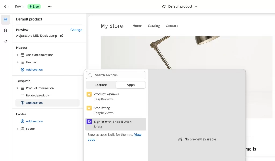Screen dimensions: 275x161
Task: Open the three-dot more actions menu
Action: (50, 6)
